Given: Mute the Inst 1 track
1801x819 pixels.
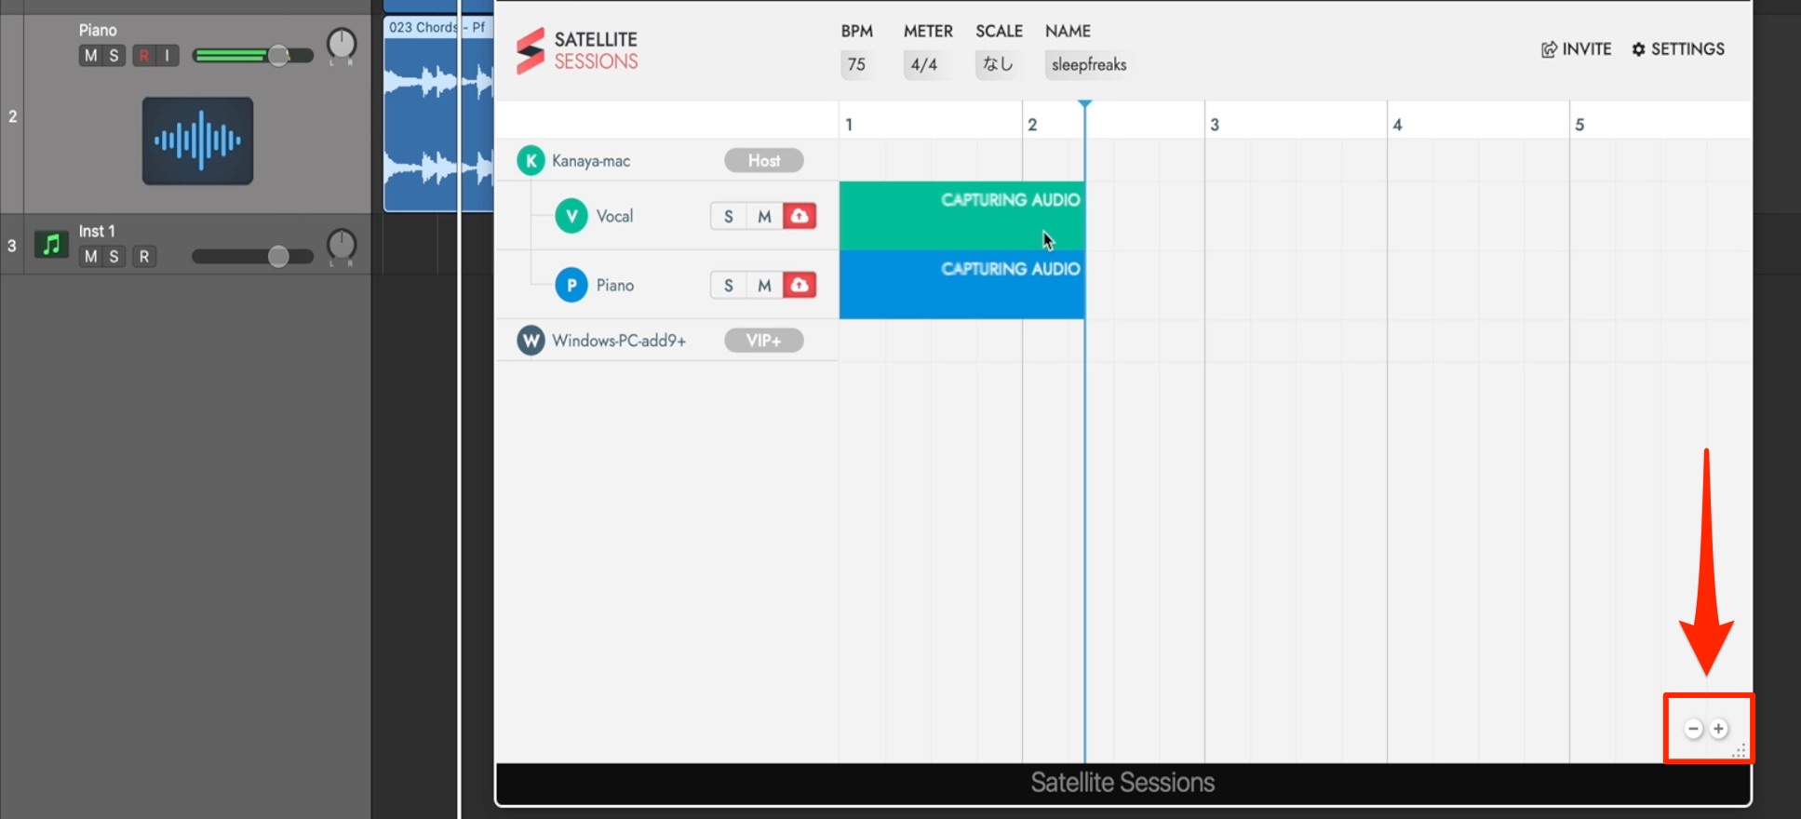Looking at the screenshot, I should [90, 257].
